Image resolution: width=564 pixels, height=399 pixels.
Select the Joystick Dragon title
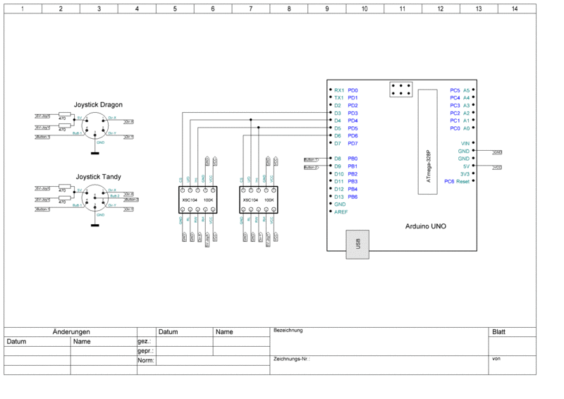coord(98,105)
